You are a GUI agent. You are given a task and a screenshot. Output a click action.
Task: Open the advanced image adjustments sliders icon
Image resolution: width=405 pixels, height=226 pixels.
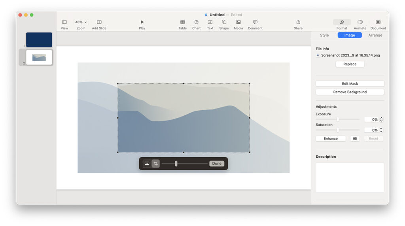coord(355,139)
